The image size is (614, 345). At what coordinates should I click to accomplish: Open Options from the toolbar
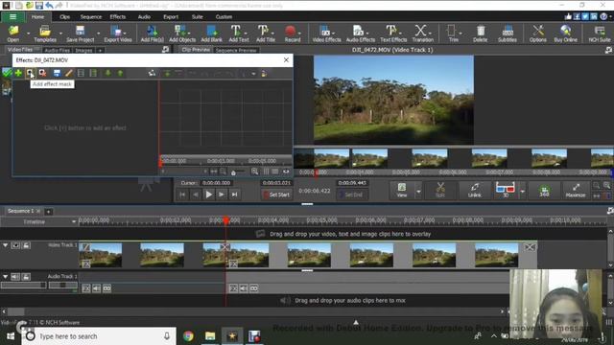537,34
